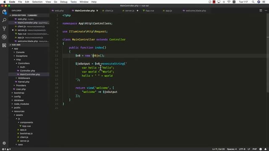The width and height of the screenshot is (269, 151).
Task: Open the Extensions view
Action: point(4,45)
